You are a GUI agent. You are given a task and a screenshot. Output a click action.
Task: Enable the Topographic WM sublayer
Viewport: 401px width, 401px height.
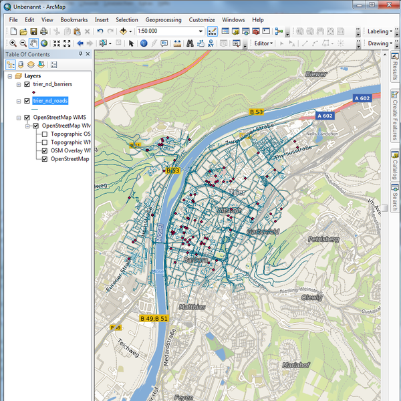pyautogui.click(x=45, y=142)
